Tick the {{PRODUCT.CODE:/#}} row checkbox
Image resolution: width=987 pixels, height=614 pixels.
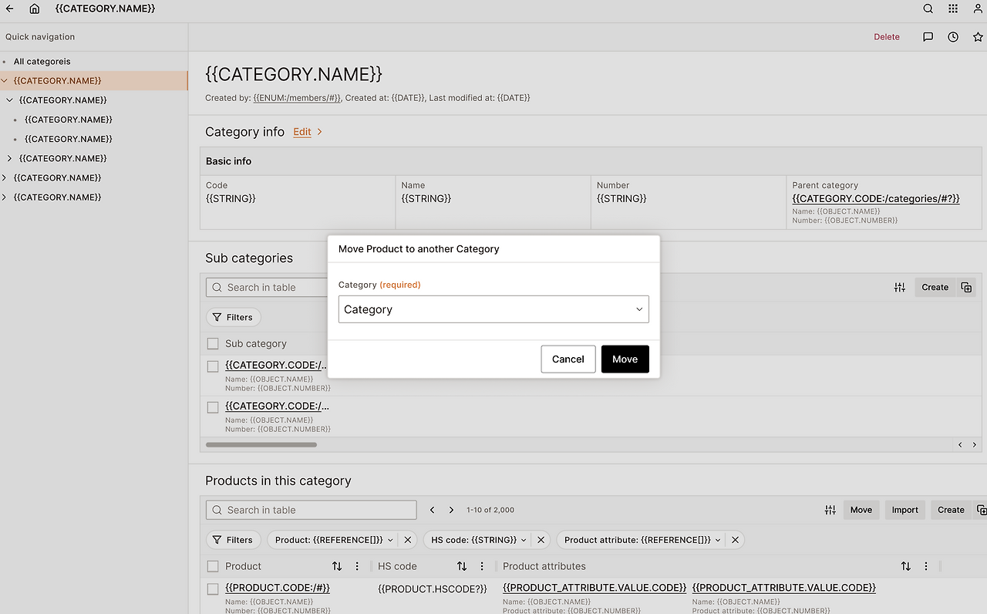pyautogui.click(x=213, y=589)
